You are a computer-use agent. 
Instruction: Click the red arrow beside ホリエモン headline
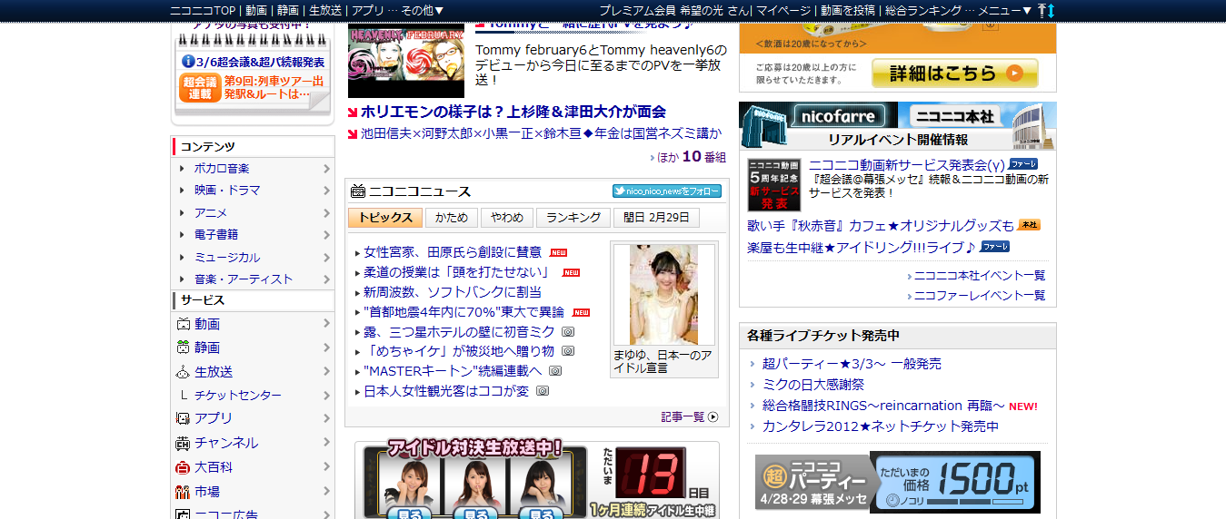click(353, 112)
